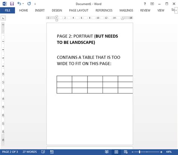Click the zoom slider handle
Screen dimensions: 178x155
[x=139, y=152]
